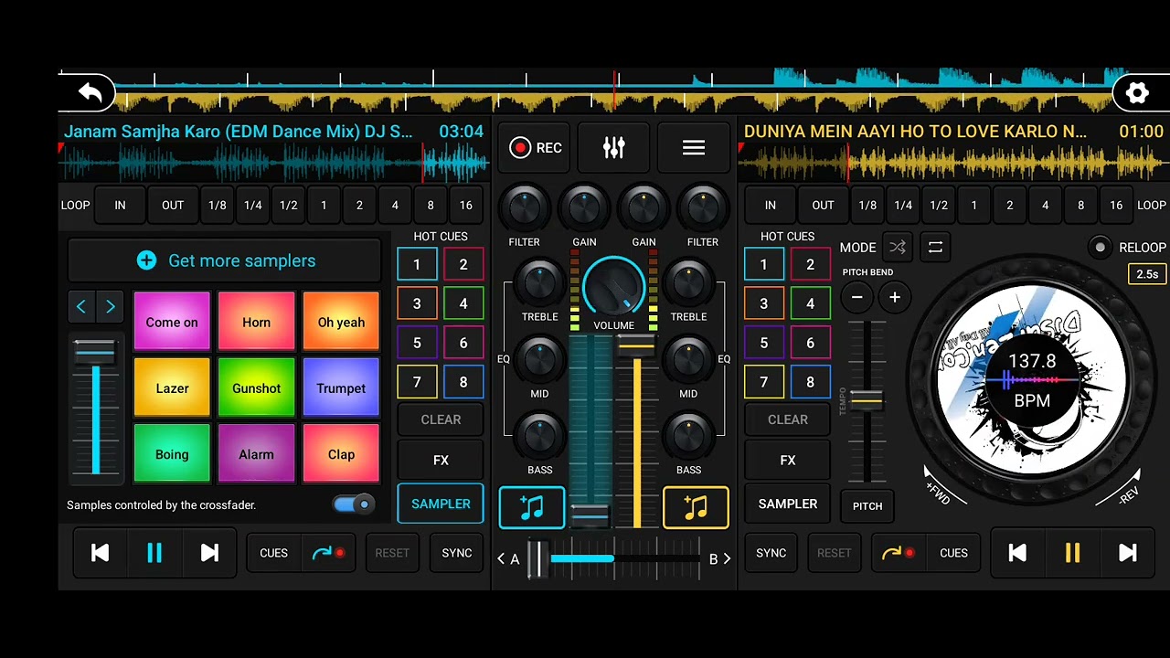Viewport: 1170px width, 658px height.
Task: Enable the RELOOP radio button
Action: click(1101, 247)
